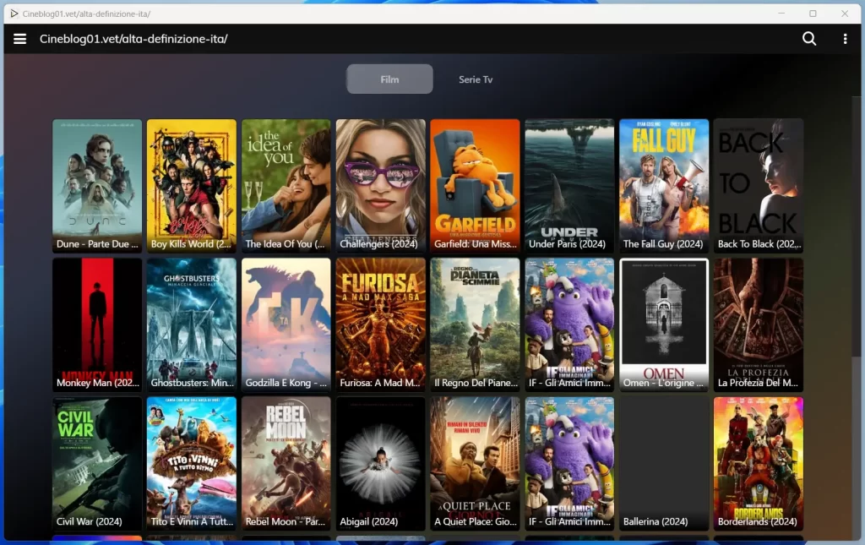This screenshot has width=865, height=545.
Task: Choose Furiosa: A Mad Max poster
Action: point(381,325)
